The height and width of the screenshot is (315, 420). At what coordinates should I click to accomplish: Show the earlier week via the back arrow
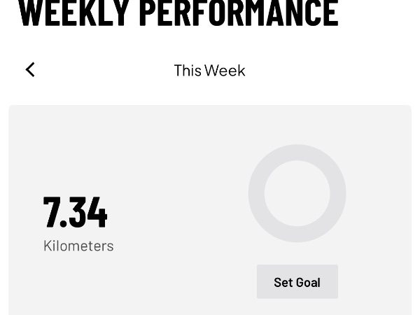tap(30, 69)
